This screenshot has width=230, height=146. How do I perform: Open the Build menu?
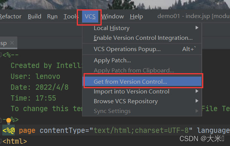35,17
